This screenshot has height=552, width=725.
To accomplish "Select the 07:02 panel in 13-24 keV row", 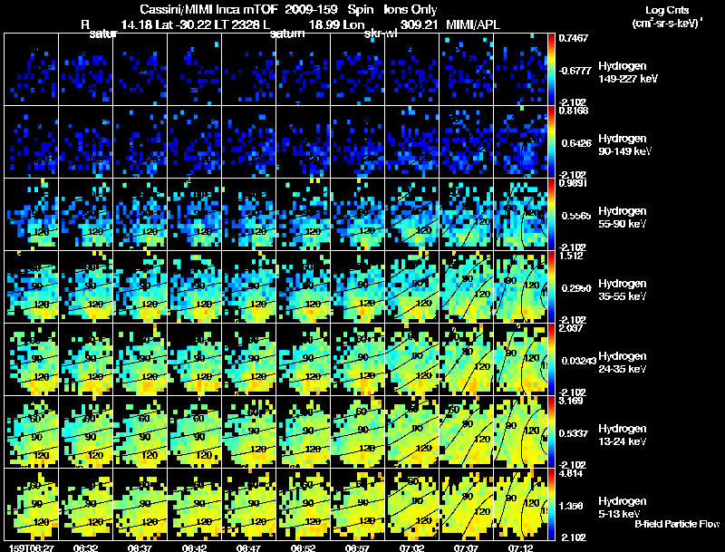I will point(412,431).
